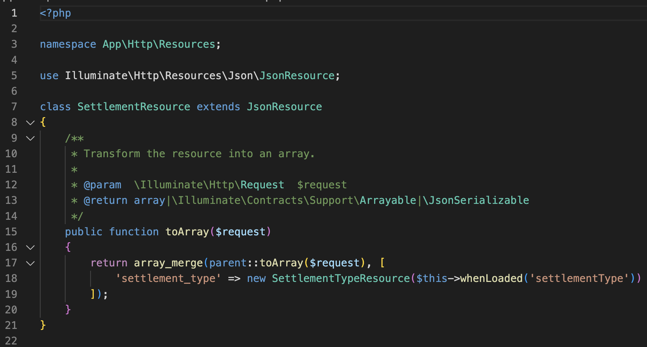This screenshot has height=347, width=647.
Task: Click the closing brace on line 21
Action: click(42, 325)
